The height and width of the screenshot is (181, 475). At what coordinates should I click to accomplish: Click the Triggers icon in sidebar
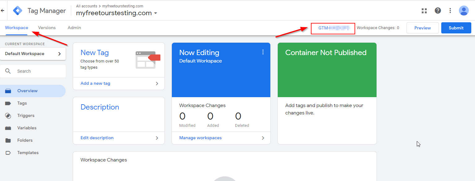point(8,116)
